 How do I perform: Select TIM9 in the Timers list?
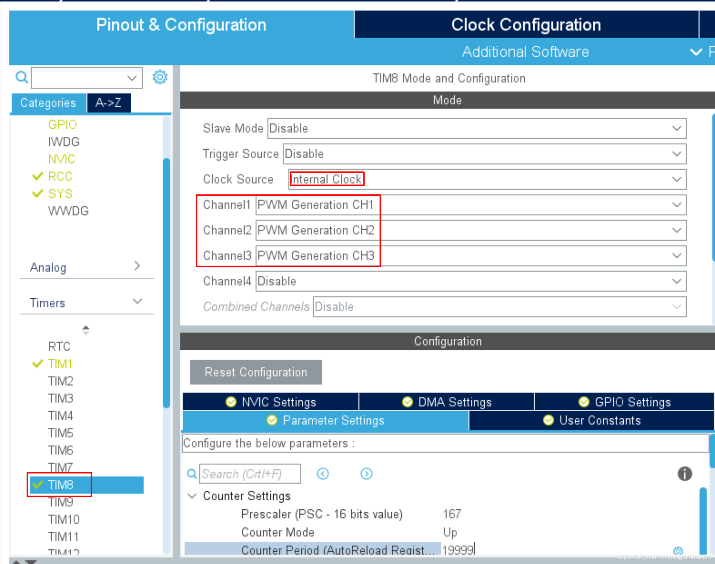coord(61,502)
